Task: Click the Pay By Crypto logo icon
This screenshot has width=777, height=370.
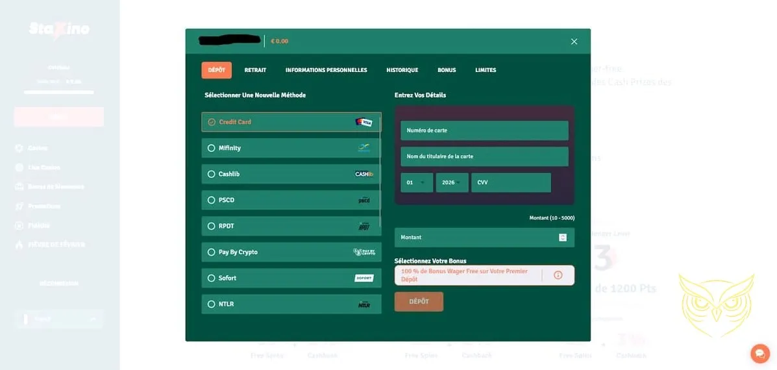Action: point(364,252)
